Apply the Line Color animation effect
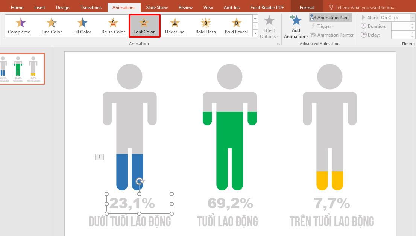 click(x=52, y=26)
